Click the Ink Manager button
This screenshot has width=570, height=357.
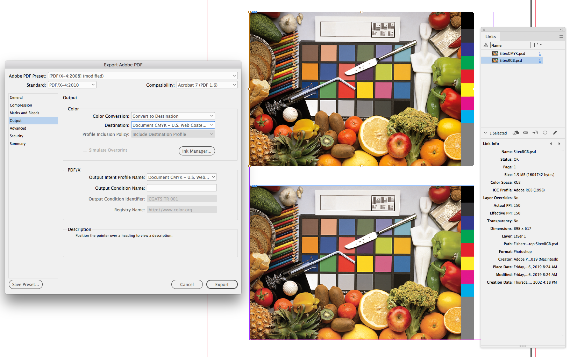(x=197, y=151)
